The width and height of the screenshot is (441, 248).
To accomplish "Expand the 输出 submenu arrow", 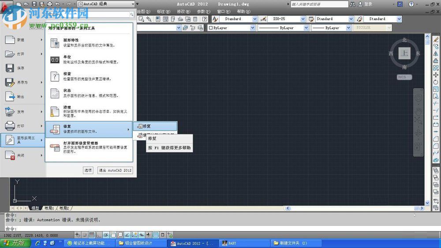I will (41, 96).
